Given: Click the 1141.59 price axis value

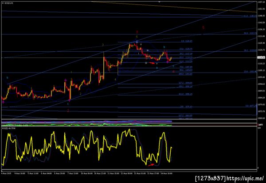Looking at the screenshot, I should pyautogui.click(x=261, y=23).
